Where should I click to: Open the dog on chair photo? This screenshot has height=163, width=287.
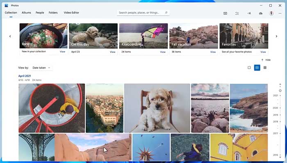tap(157, 108)
